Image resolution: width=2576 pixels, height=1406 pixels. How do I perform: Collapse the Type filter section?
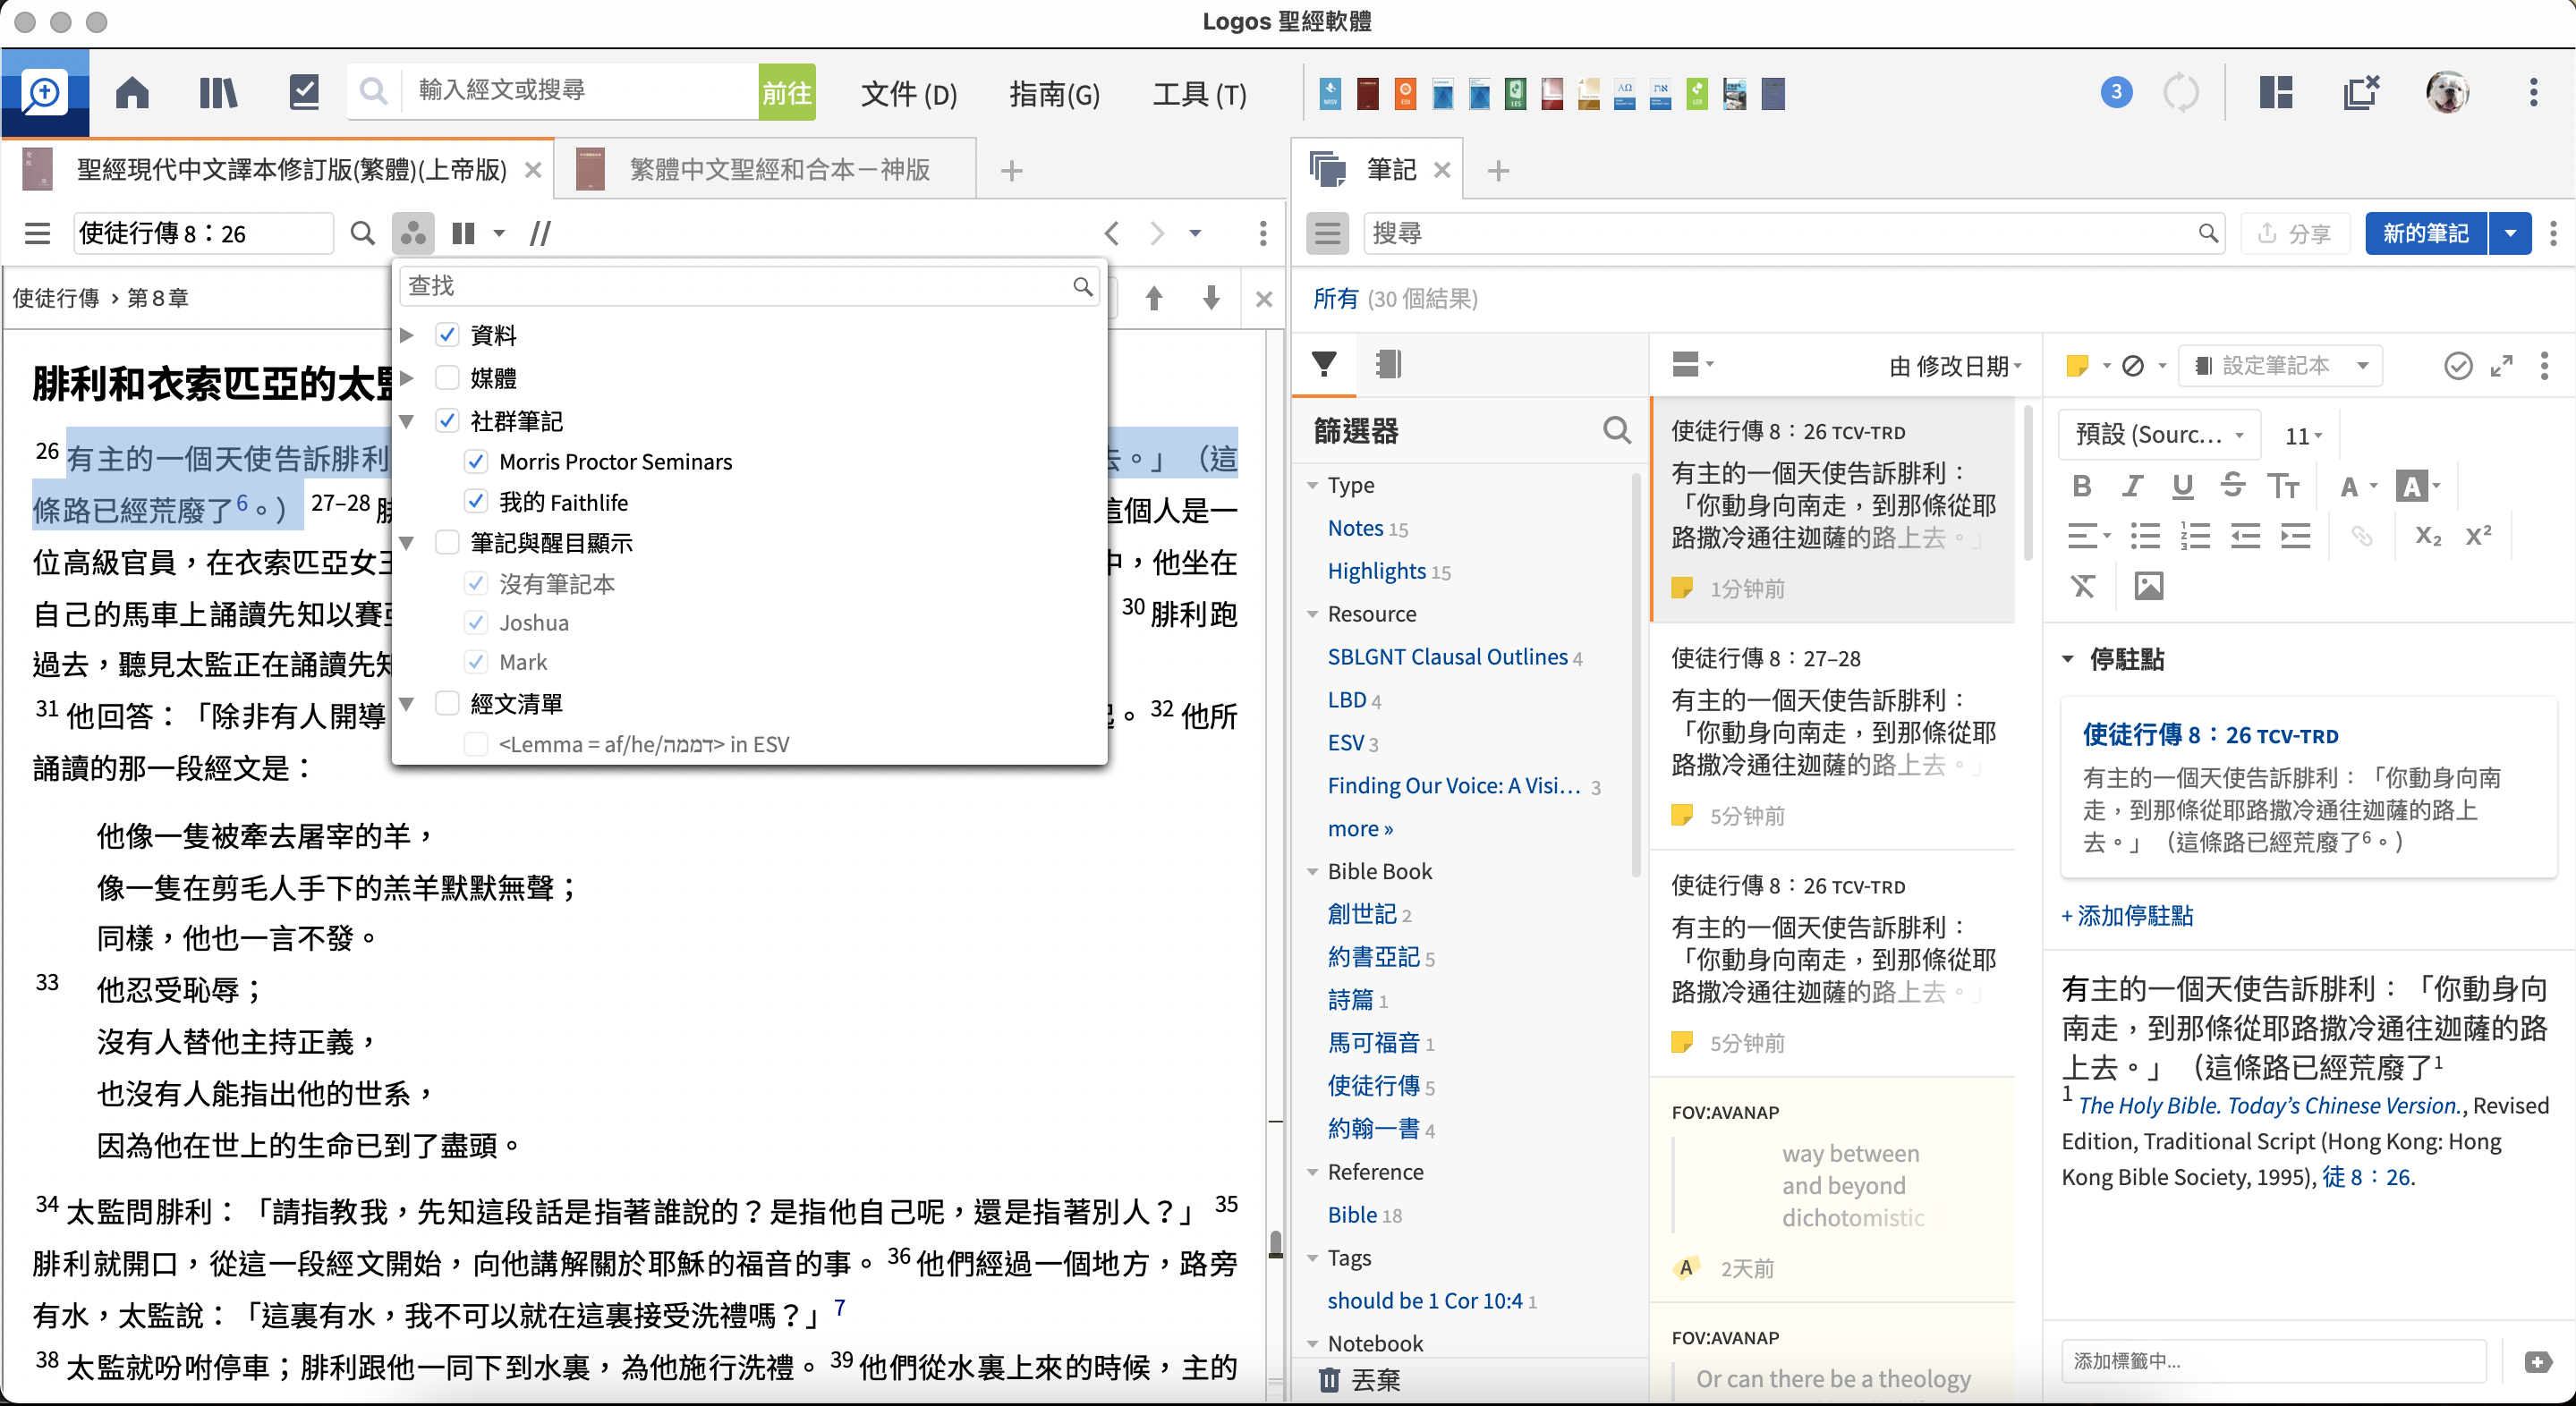[1312, 486]
